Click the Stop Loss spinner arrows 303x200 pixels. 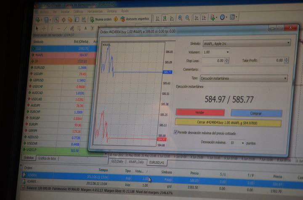tap(227, 61)
